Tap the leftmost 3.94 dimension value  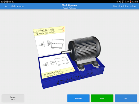coord(61,81)
